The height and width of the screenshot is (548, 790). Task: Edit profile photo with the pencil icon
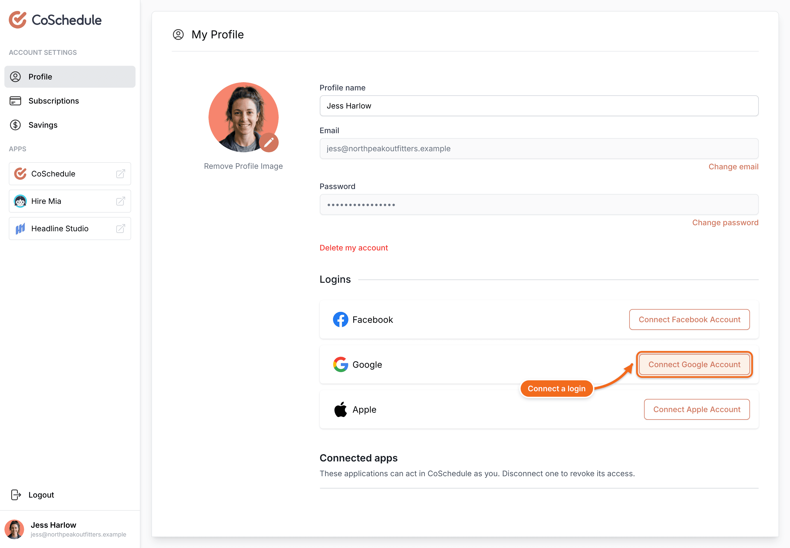[x=269, y=142]
